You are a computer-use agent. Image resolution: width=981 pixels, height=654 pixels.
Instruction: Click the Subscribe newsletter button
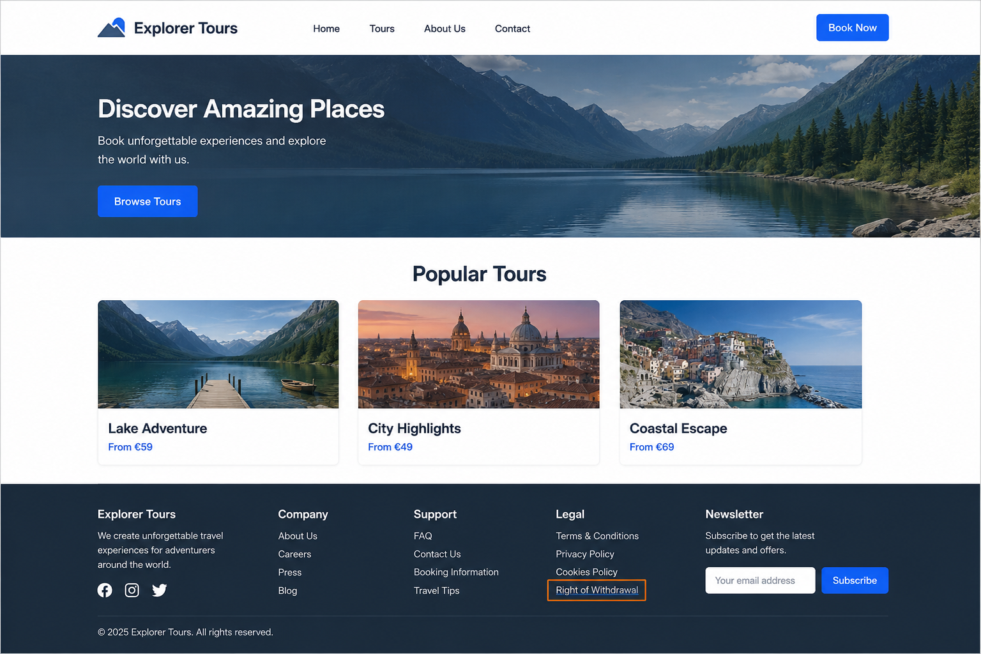pyautogui.click(x=855, y=581)
